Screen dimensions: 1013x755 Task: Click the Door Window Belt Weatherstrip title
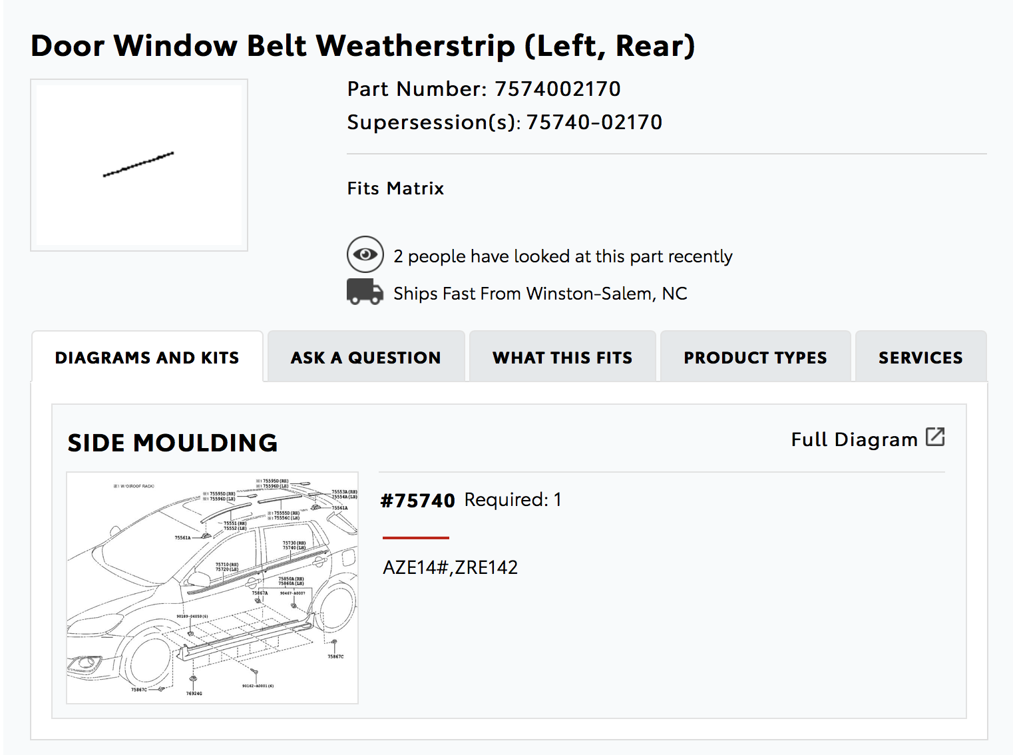coord(363,46)
